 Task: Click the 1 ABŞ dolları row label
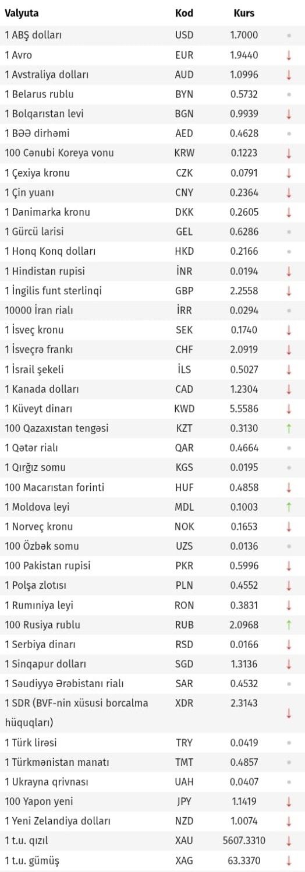33,36
